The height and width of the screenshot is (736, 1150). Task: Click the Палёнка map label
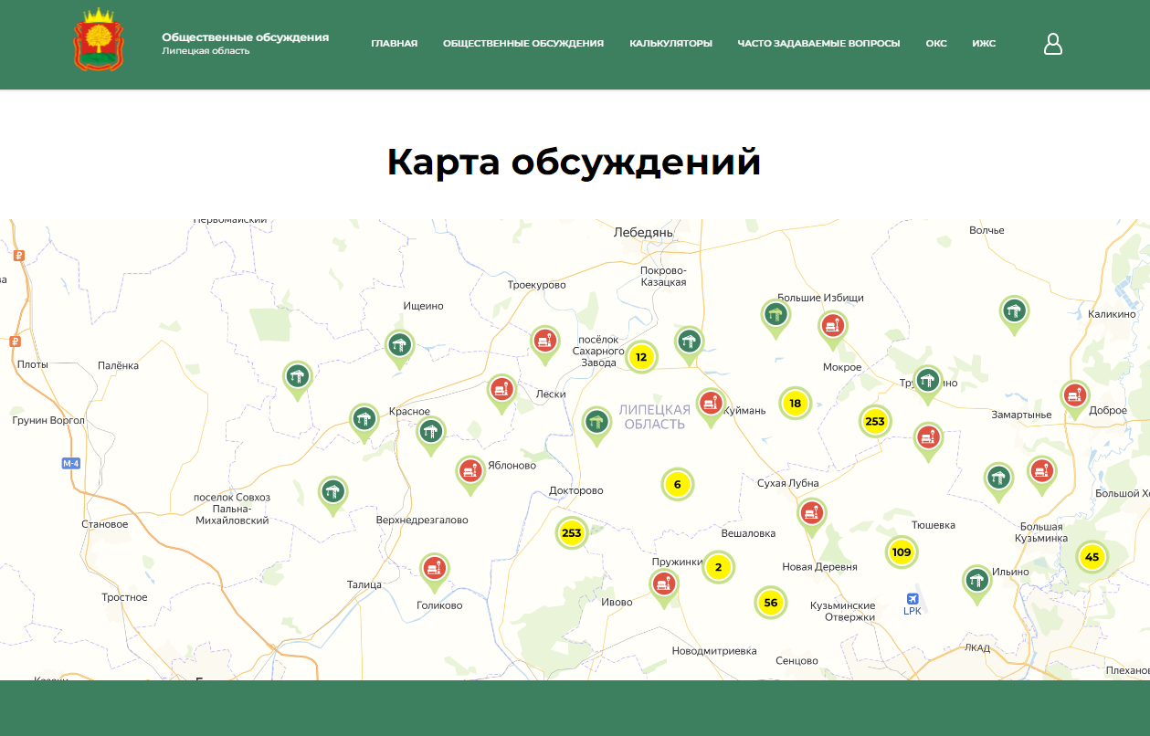pos(119,366)
